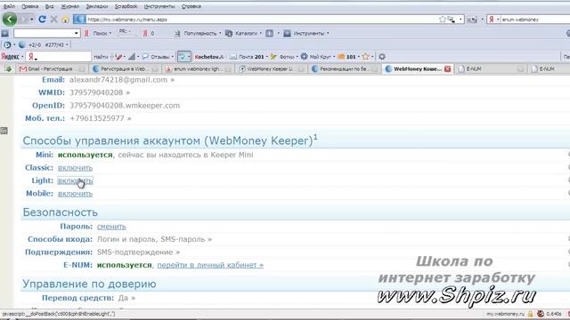
Task: Expand the Почта 201 dropdown arrow
Action: coord(267,57)
